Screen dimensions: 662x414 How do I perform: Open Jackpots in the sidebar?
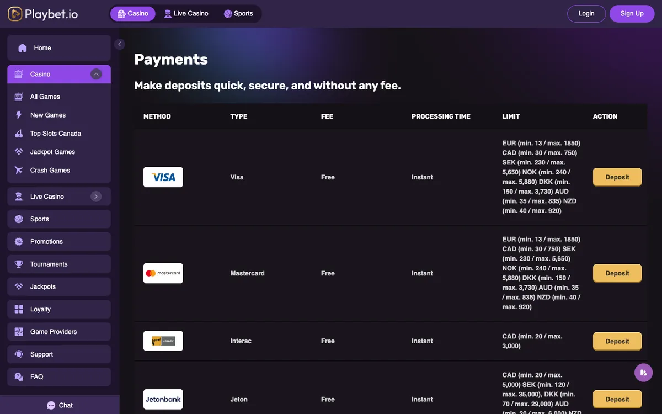pos(59,287)
